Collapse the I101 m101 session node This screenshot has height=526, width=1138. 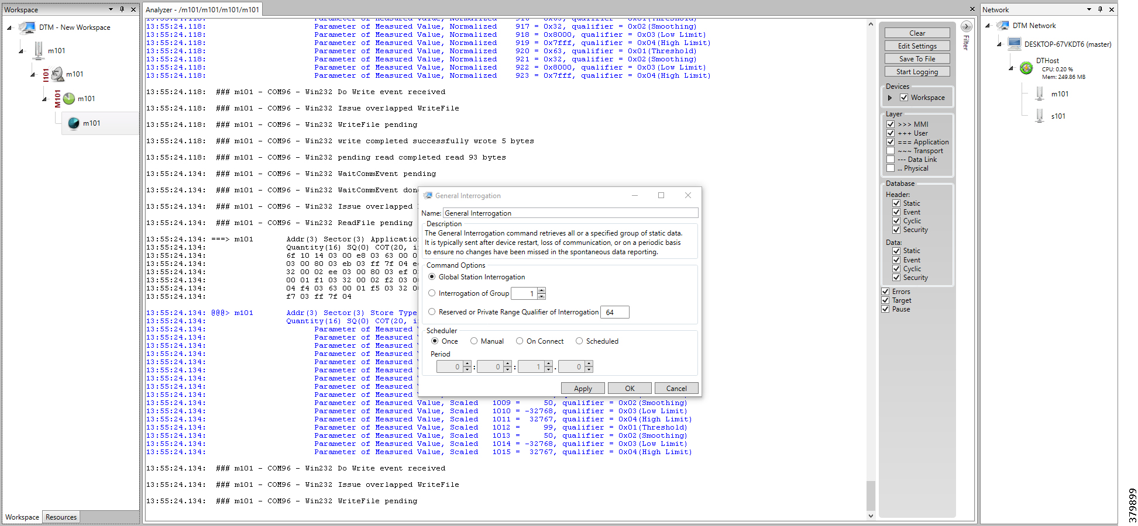point(33,74)
